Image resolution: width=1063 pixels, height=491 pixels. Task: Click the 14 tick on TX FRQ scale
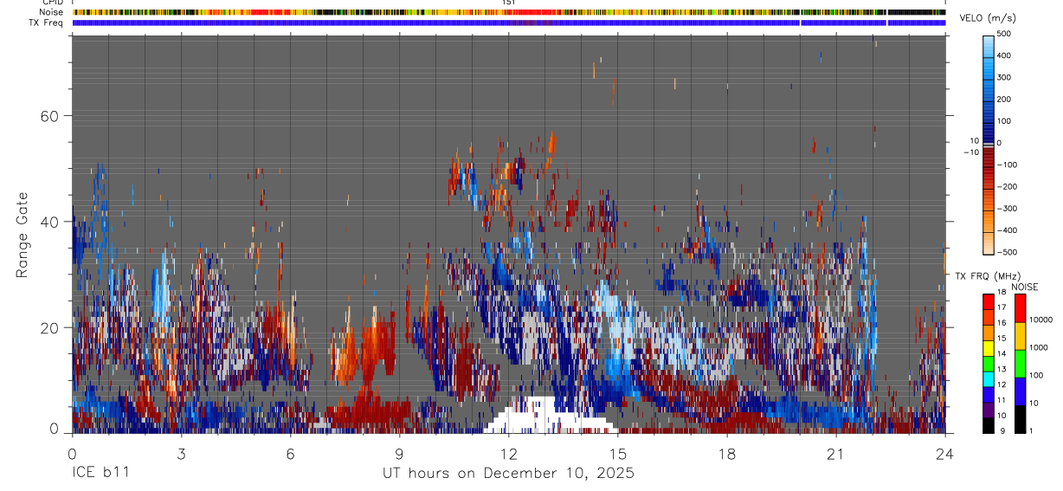(x=1002, y=353)
